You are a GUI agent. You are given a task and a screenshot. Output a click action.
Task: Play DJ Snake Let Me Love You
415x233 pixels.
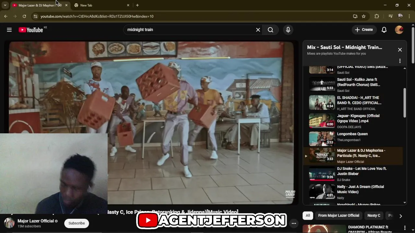click(x=353, y=174)
